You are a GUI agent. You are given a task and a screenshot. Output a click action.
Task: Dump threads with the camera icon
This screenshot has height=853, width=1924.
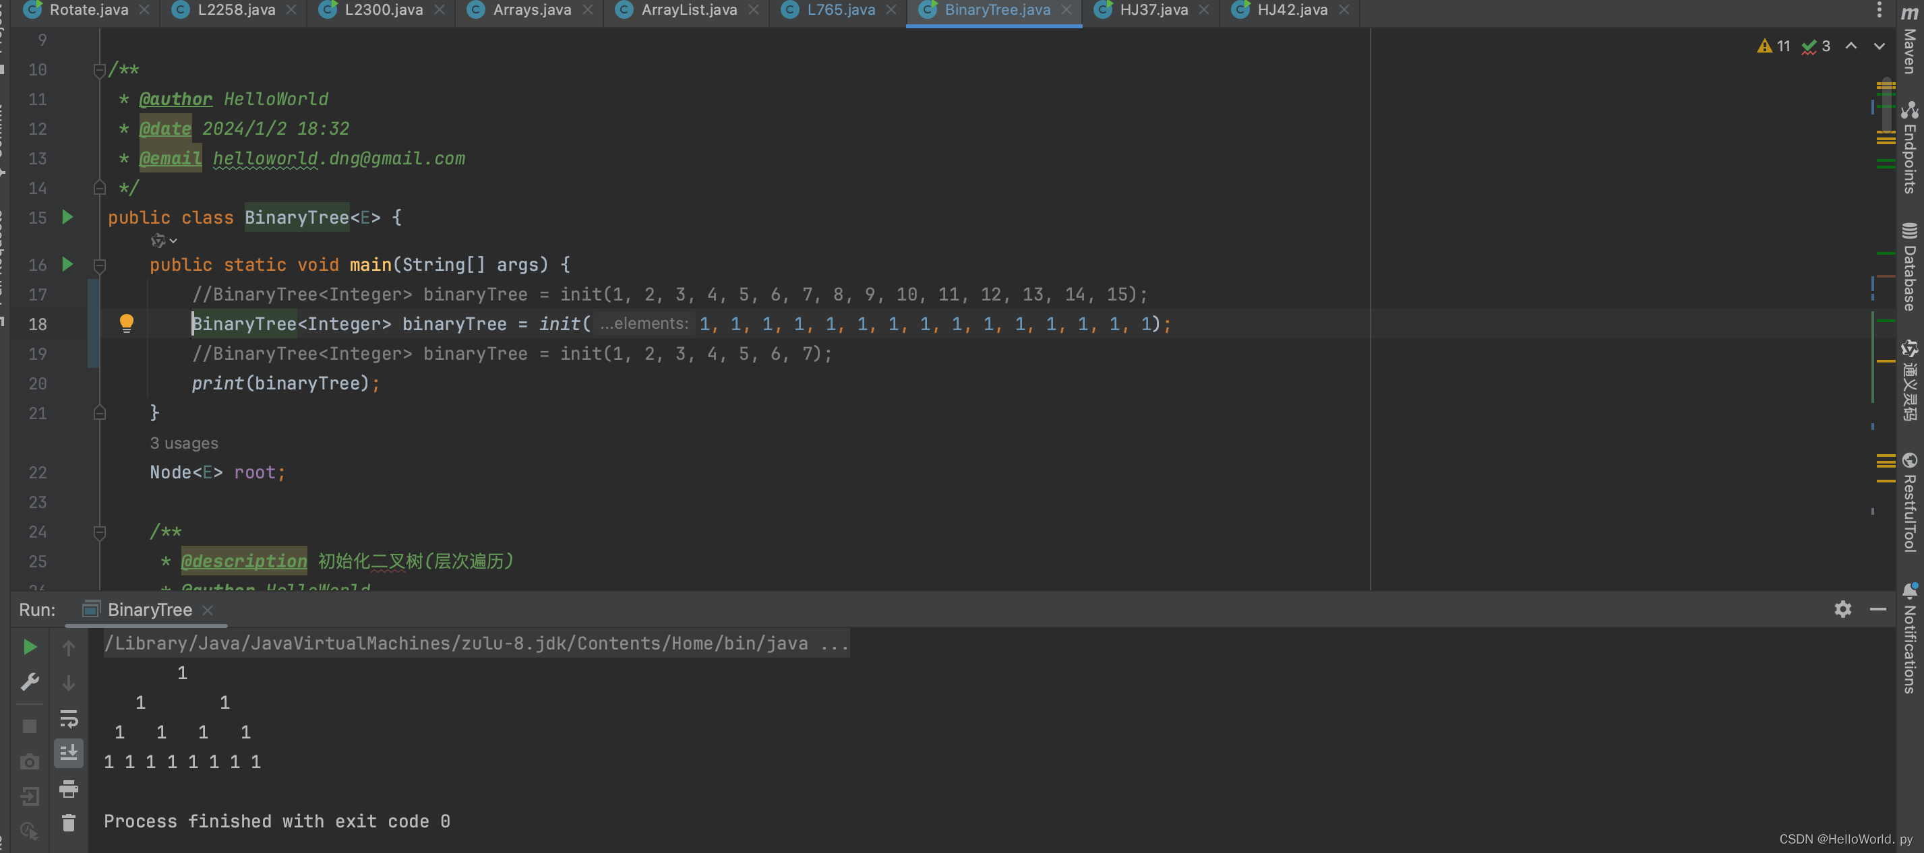[30, 762]
